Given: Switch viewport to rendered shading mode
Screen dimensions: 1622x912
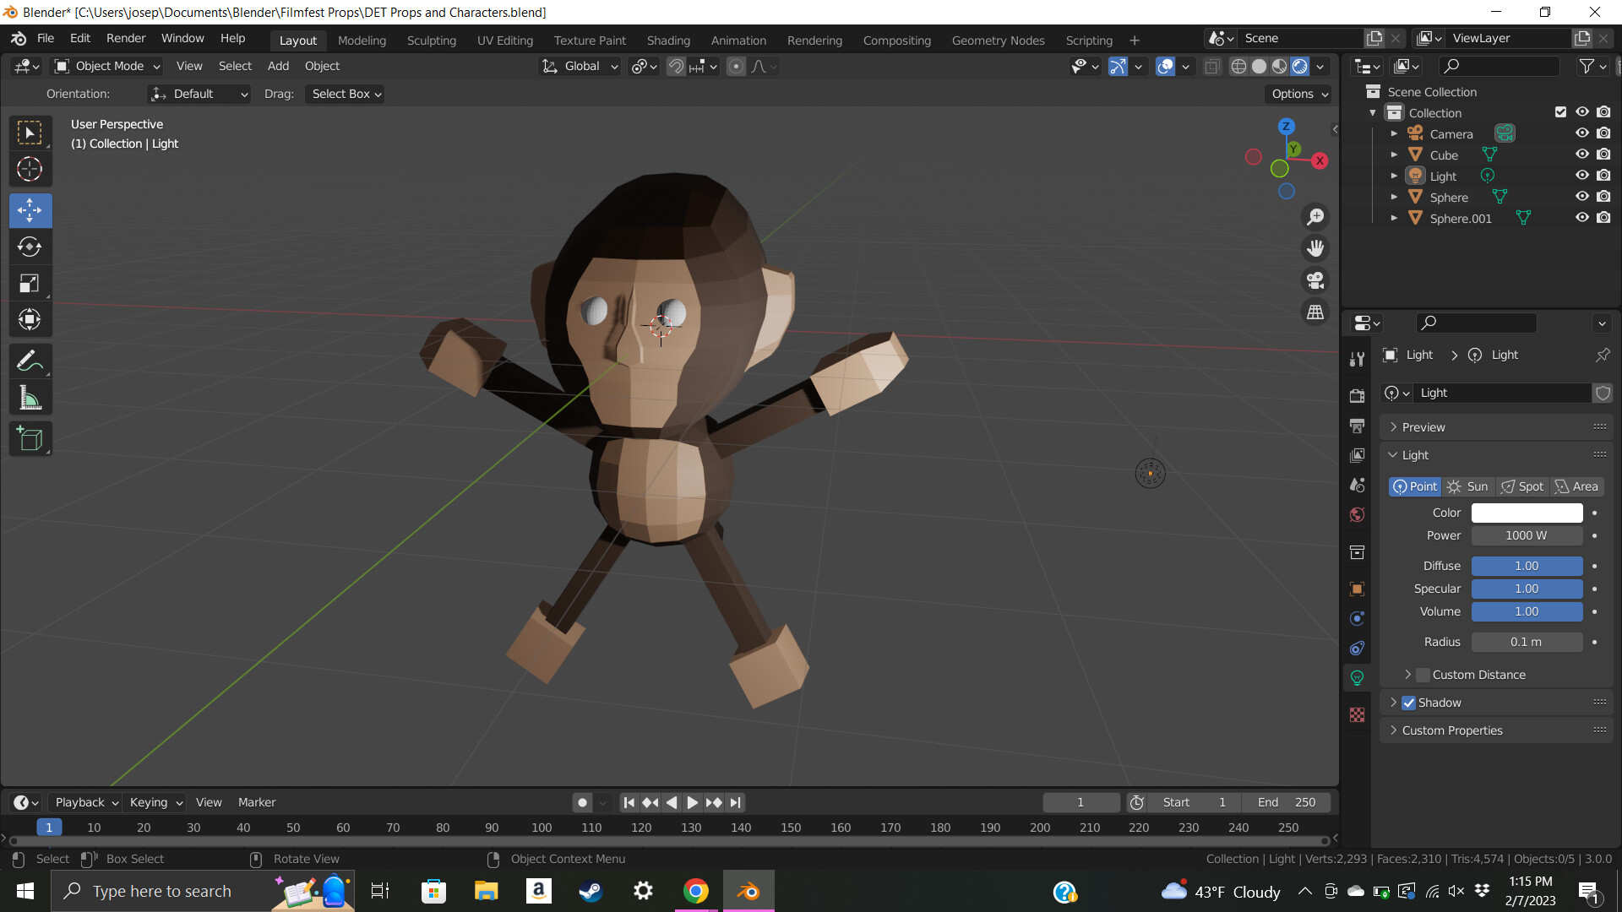Looking at the screenshot, I should point(1298,66).
